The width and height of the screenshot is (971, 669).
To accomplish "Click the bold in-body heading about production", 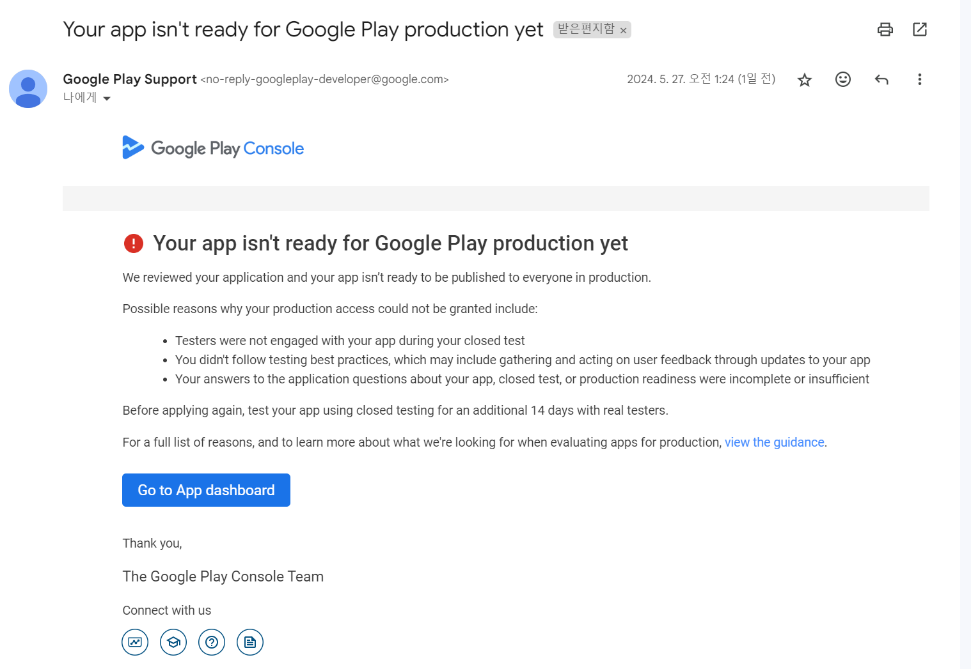I will point(390,243).
